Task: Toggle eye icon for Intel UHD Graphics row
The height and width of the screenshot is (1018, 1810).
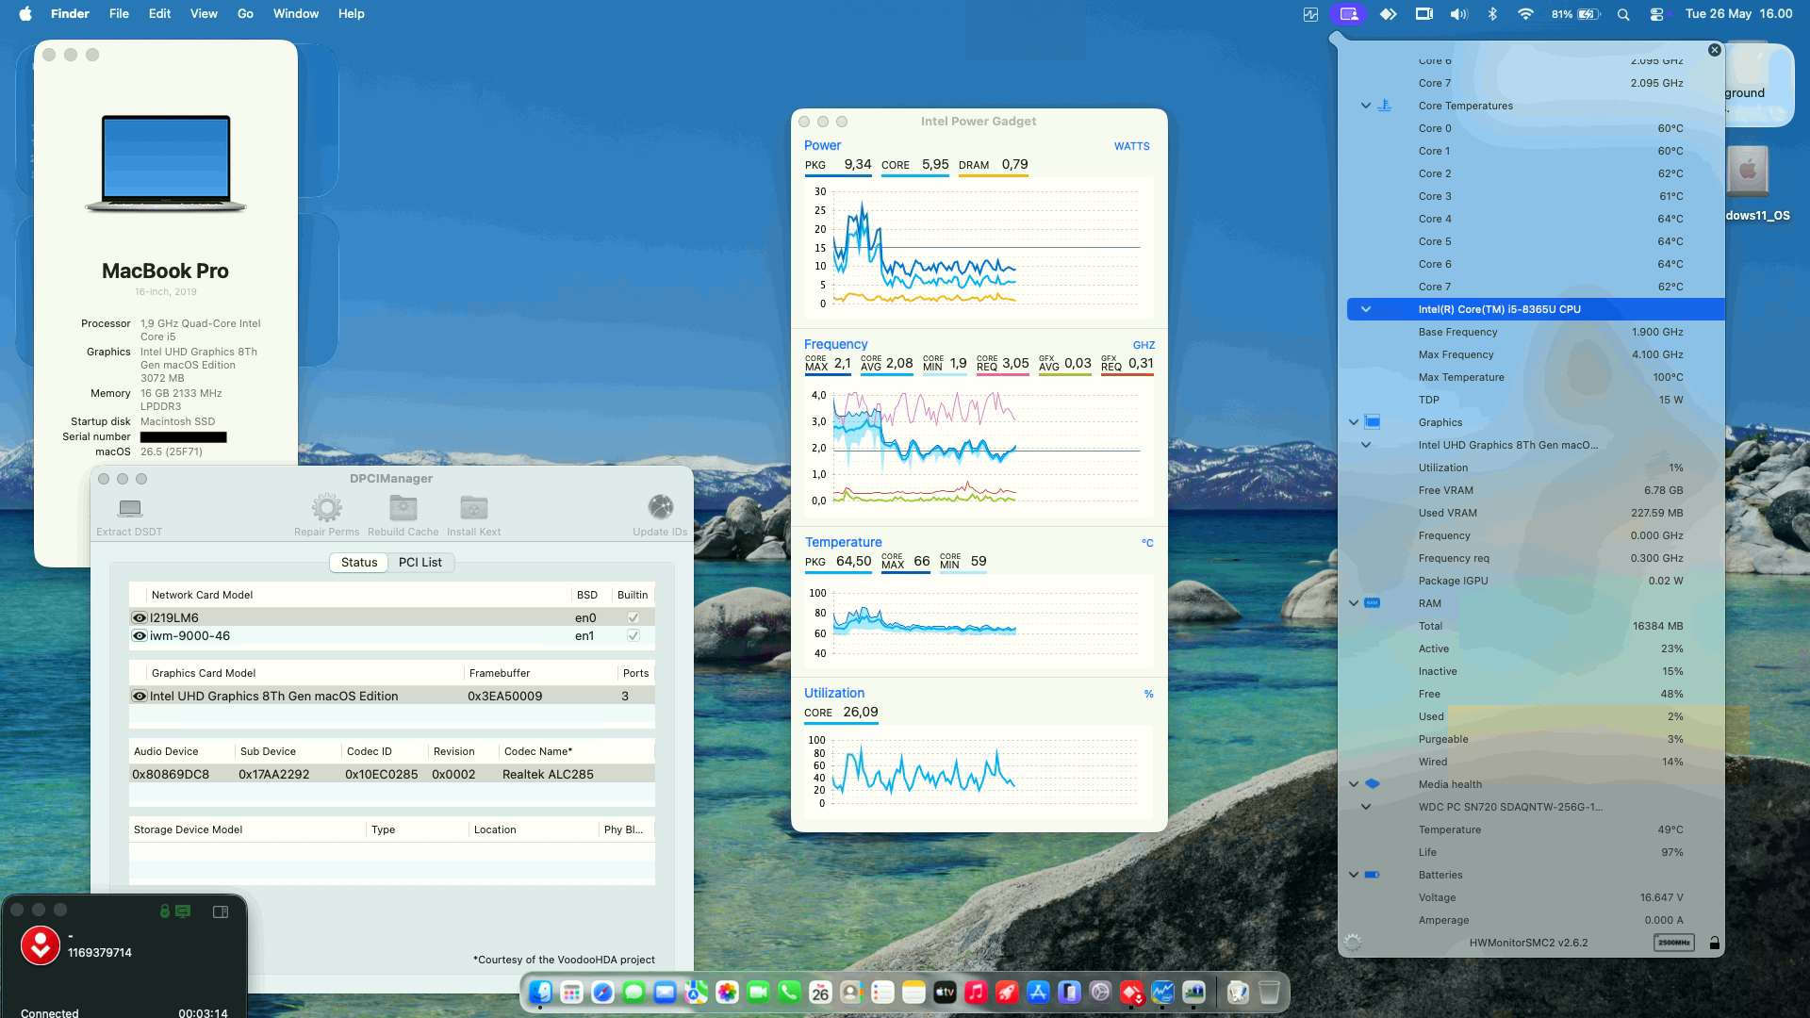Action: pyautogui.click(x=140, y=697)
